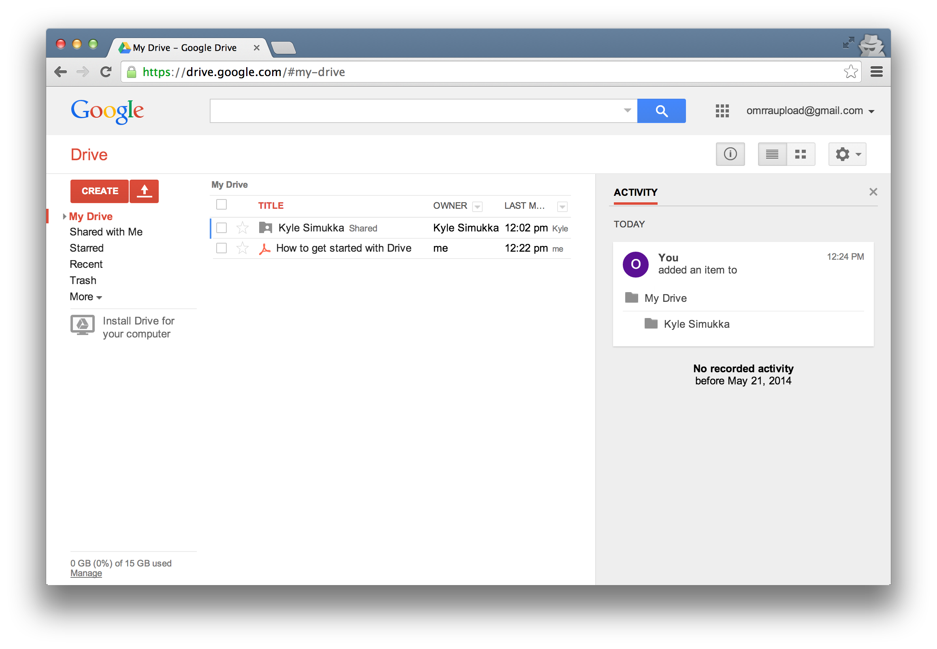Reload the page with refresh icon

pos(106,72)
